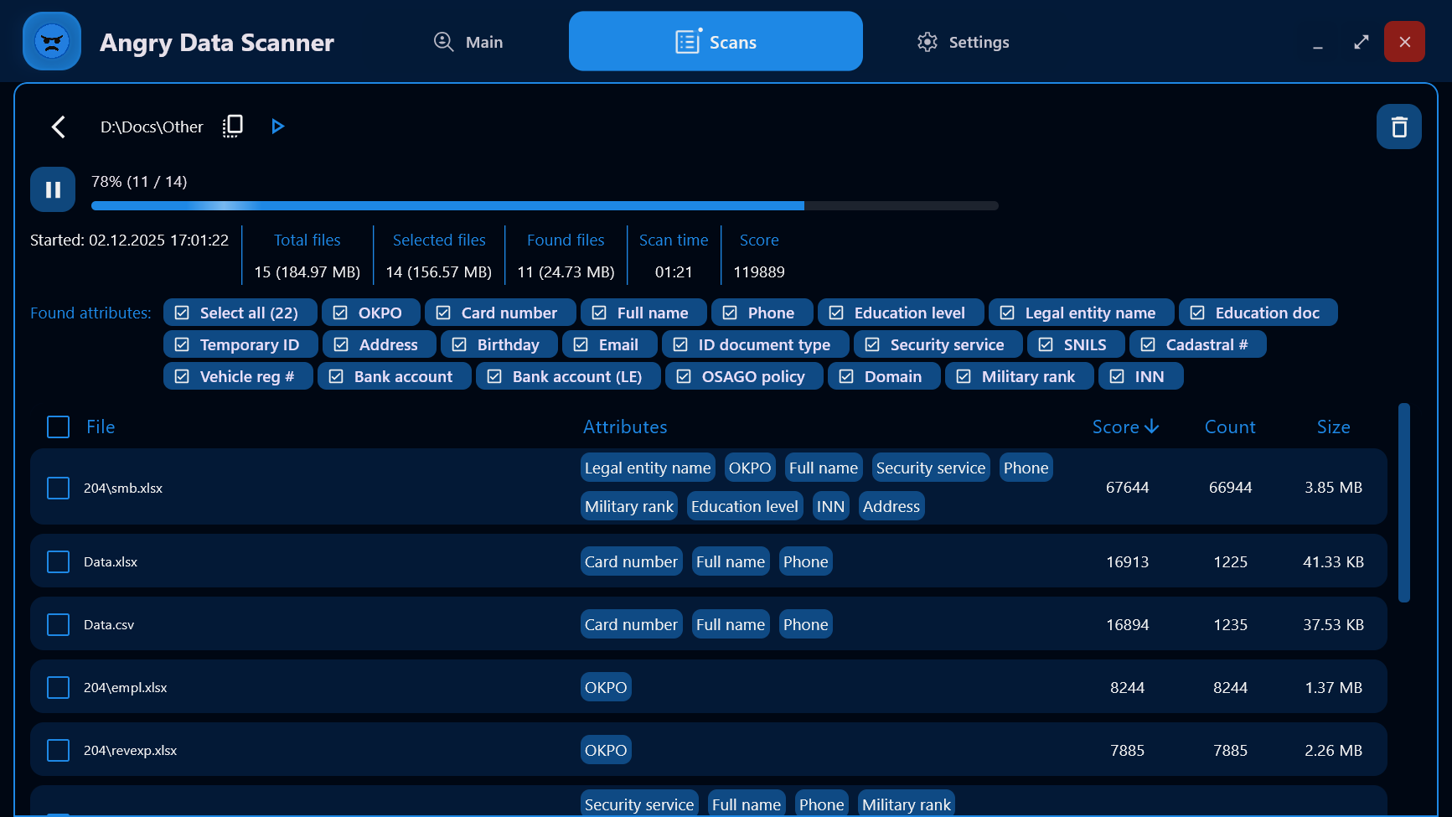Switch to the Main tab

tap(468, 42)
